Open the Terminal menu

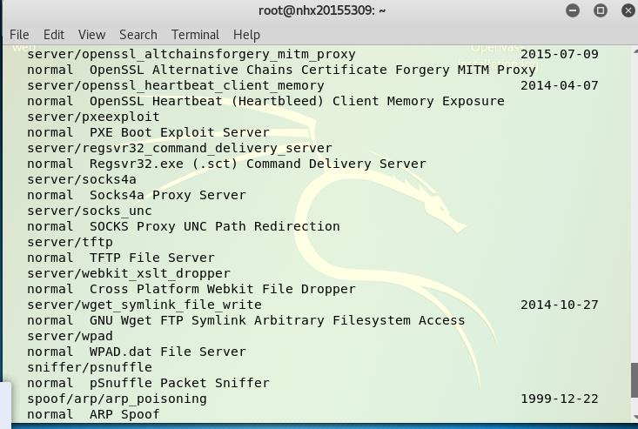(195, 35)
